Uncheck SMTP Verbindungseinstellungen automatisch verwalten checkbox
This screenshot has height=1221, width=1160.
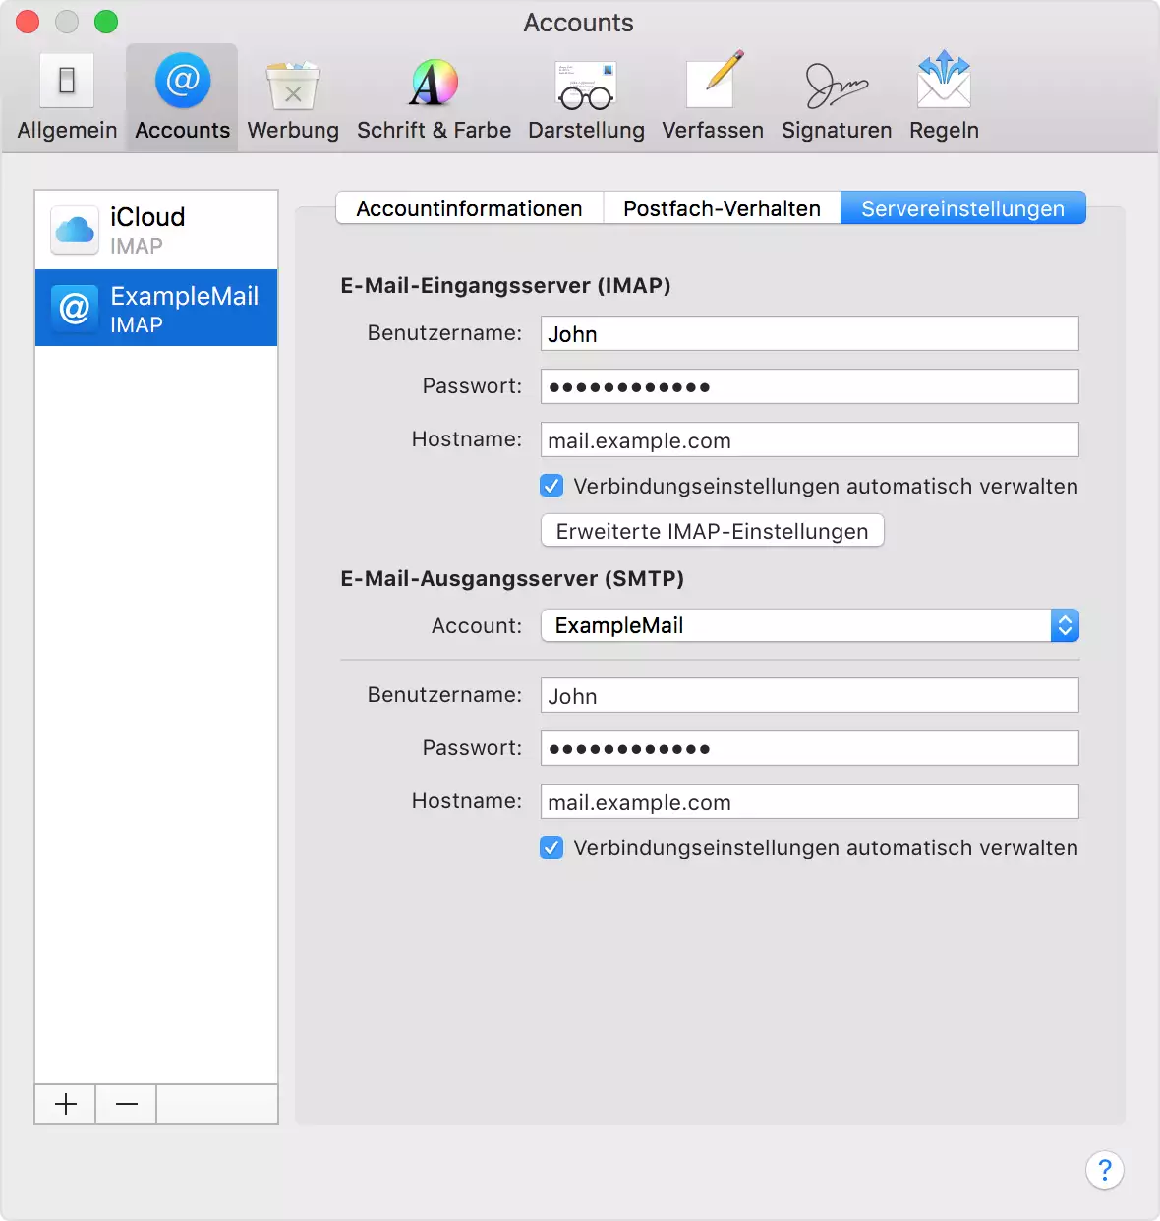pyautogui.click(x=551, y=847)
